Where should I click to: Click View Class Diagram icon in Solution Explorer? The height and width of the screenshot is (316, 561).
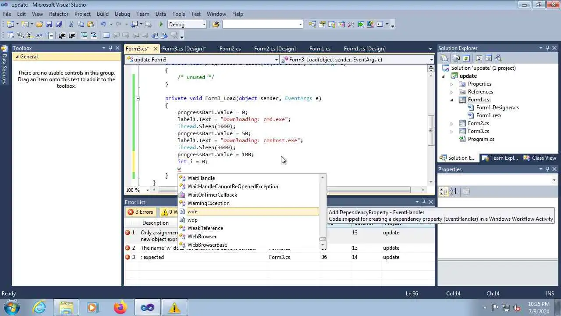tap(498, 58)
